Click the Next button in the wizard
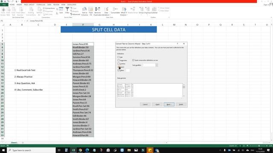The width and height of the screenshot is (273, 153). [169, 105]
